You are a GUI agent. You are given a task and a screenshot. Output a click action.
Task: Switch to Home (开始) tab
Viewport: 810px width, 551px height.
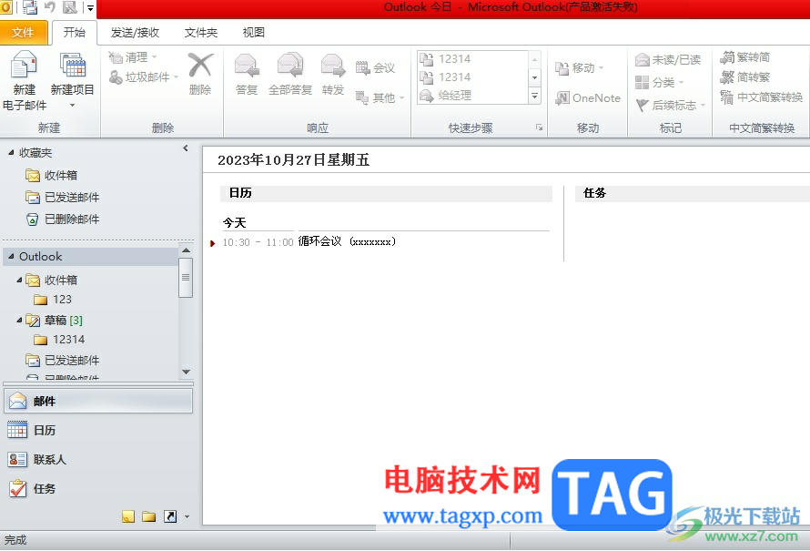[74, 33]
